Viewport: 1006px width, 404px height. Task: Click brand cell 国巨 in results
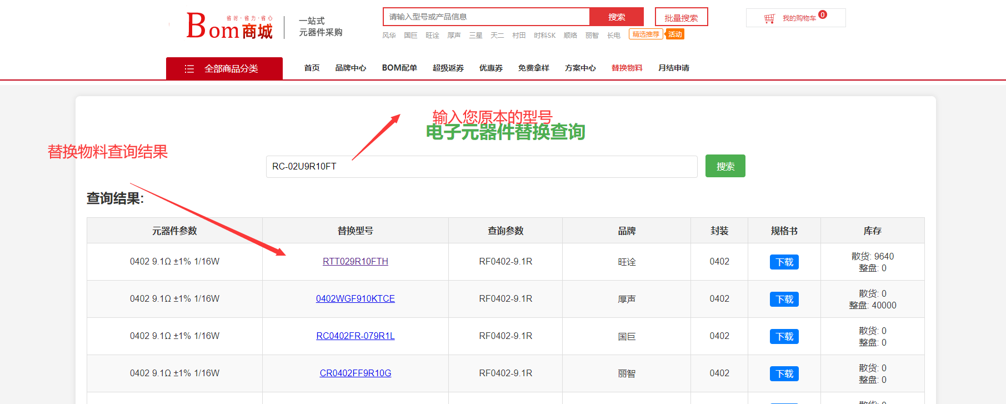627,336
